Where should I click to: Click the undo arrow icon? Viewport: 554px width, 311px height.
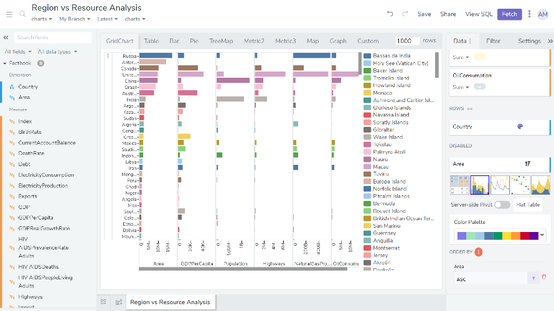(390, 14)
